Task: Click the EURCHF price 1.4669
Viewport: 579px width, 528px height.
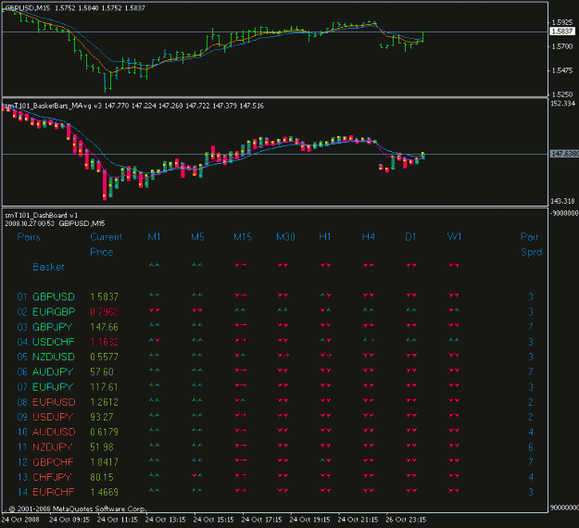Action: point(104,492)
